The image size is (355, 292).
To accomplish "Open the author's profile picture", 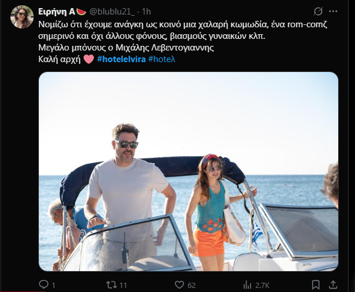I will tap(21, 17).
